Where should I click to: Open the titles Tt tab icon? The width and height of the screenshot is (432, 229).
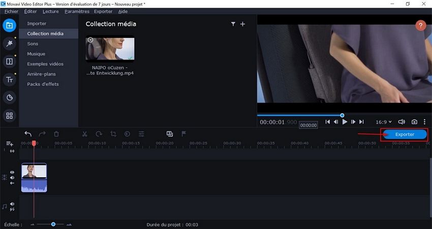(x=9, y=80)
